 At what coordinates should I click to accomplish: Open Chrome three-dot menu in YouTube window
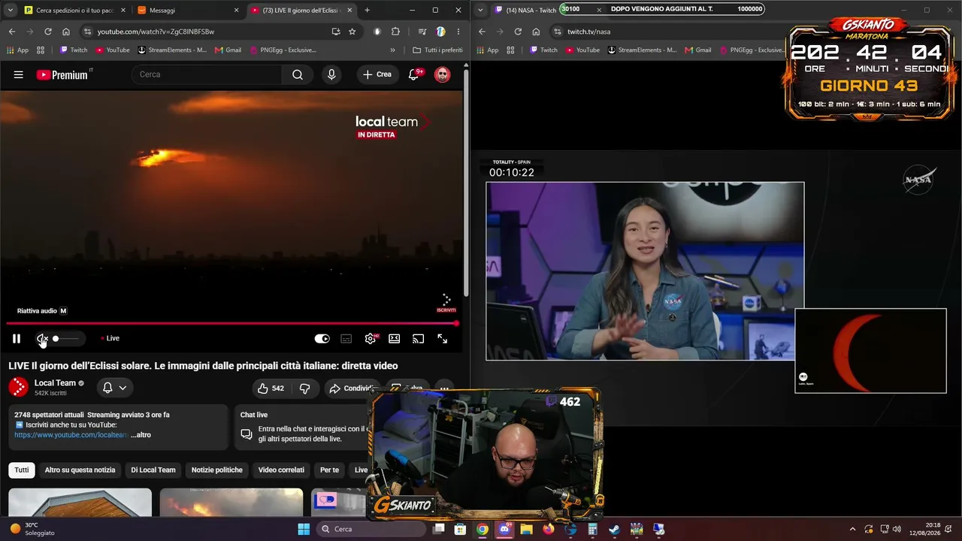point(458,32)
